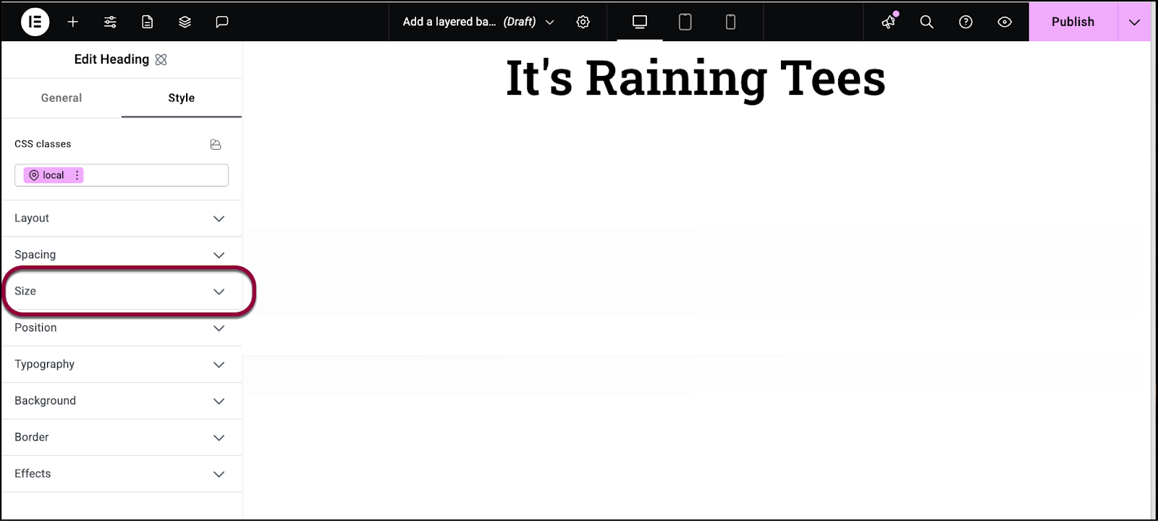Switch to desktop responsive view

pos(640,22)
